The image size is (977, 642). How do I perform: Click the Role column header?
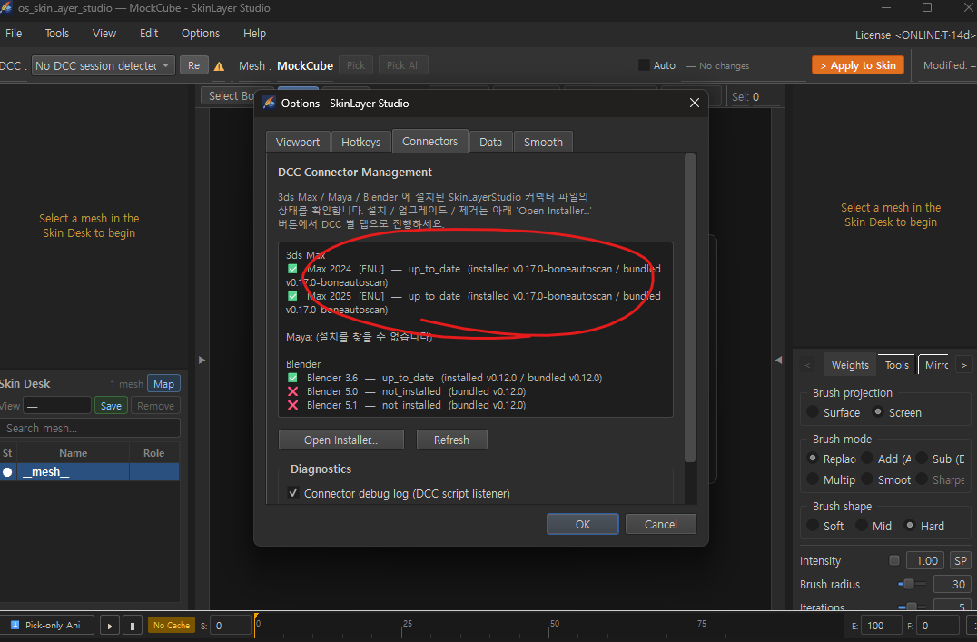click(153, 453)
